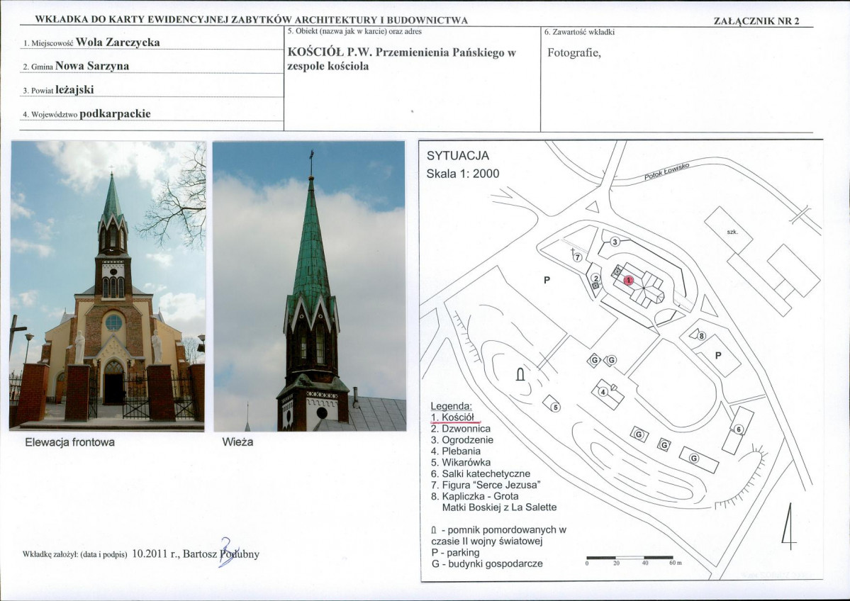Image resolution: width=850 pixels, height=601 pixels.
Task: Open the Elewacja frontowa photo
Action: tap(107, 286)
